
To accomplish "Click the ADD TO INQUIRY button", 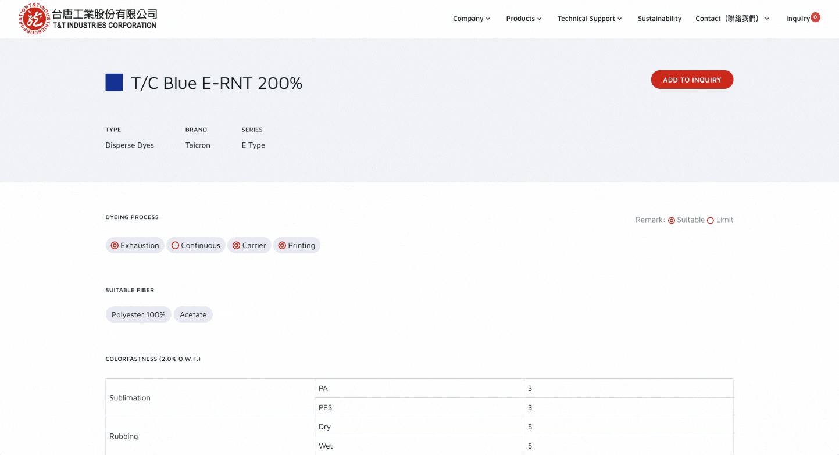I will pyautogui.click(x=692, y=80).
